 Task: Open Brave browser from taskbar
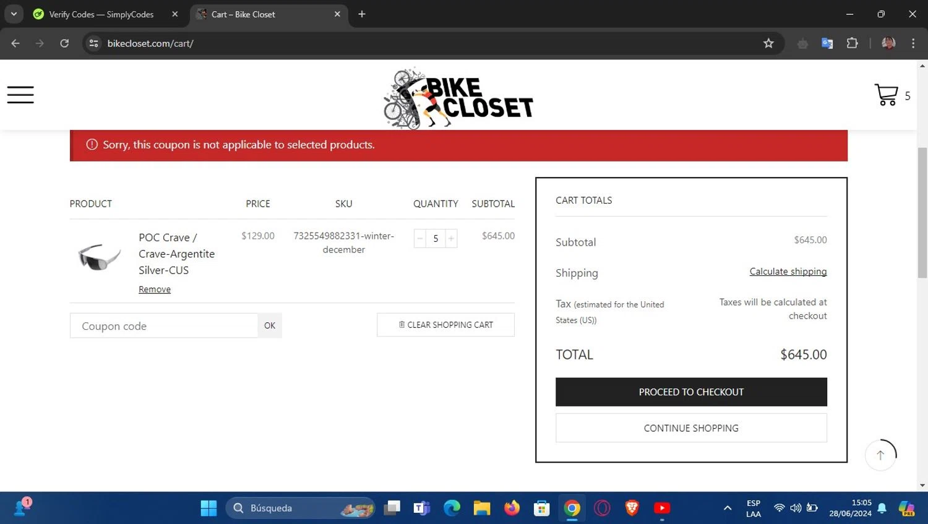click(x=632, y=508)
